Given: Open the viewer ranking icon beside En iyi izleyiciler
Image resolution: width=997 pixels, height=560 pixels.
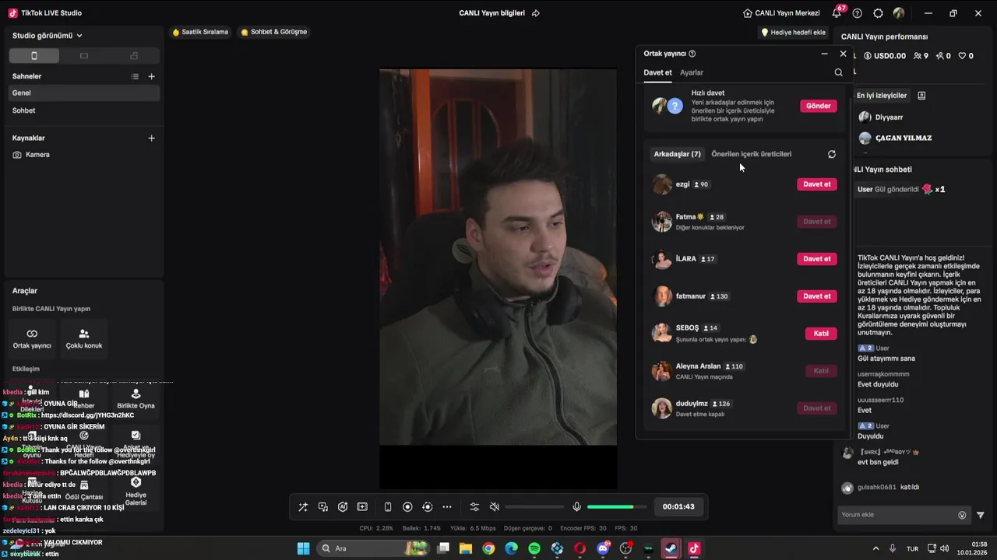Looking at the screenshot, I should click(921, 96).
